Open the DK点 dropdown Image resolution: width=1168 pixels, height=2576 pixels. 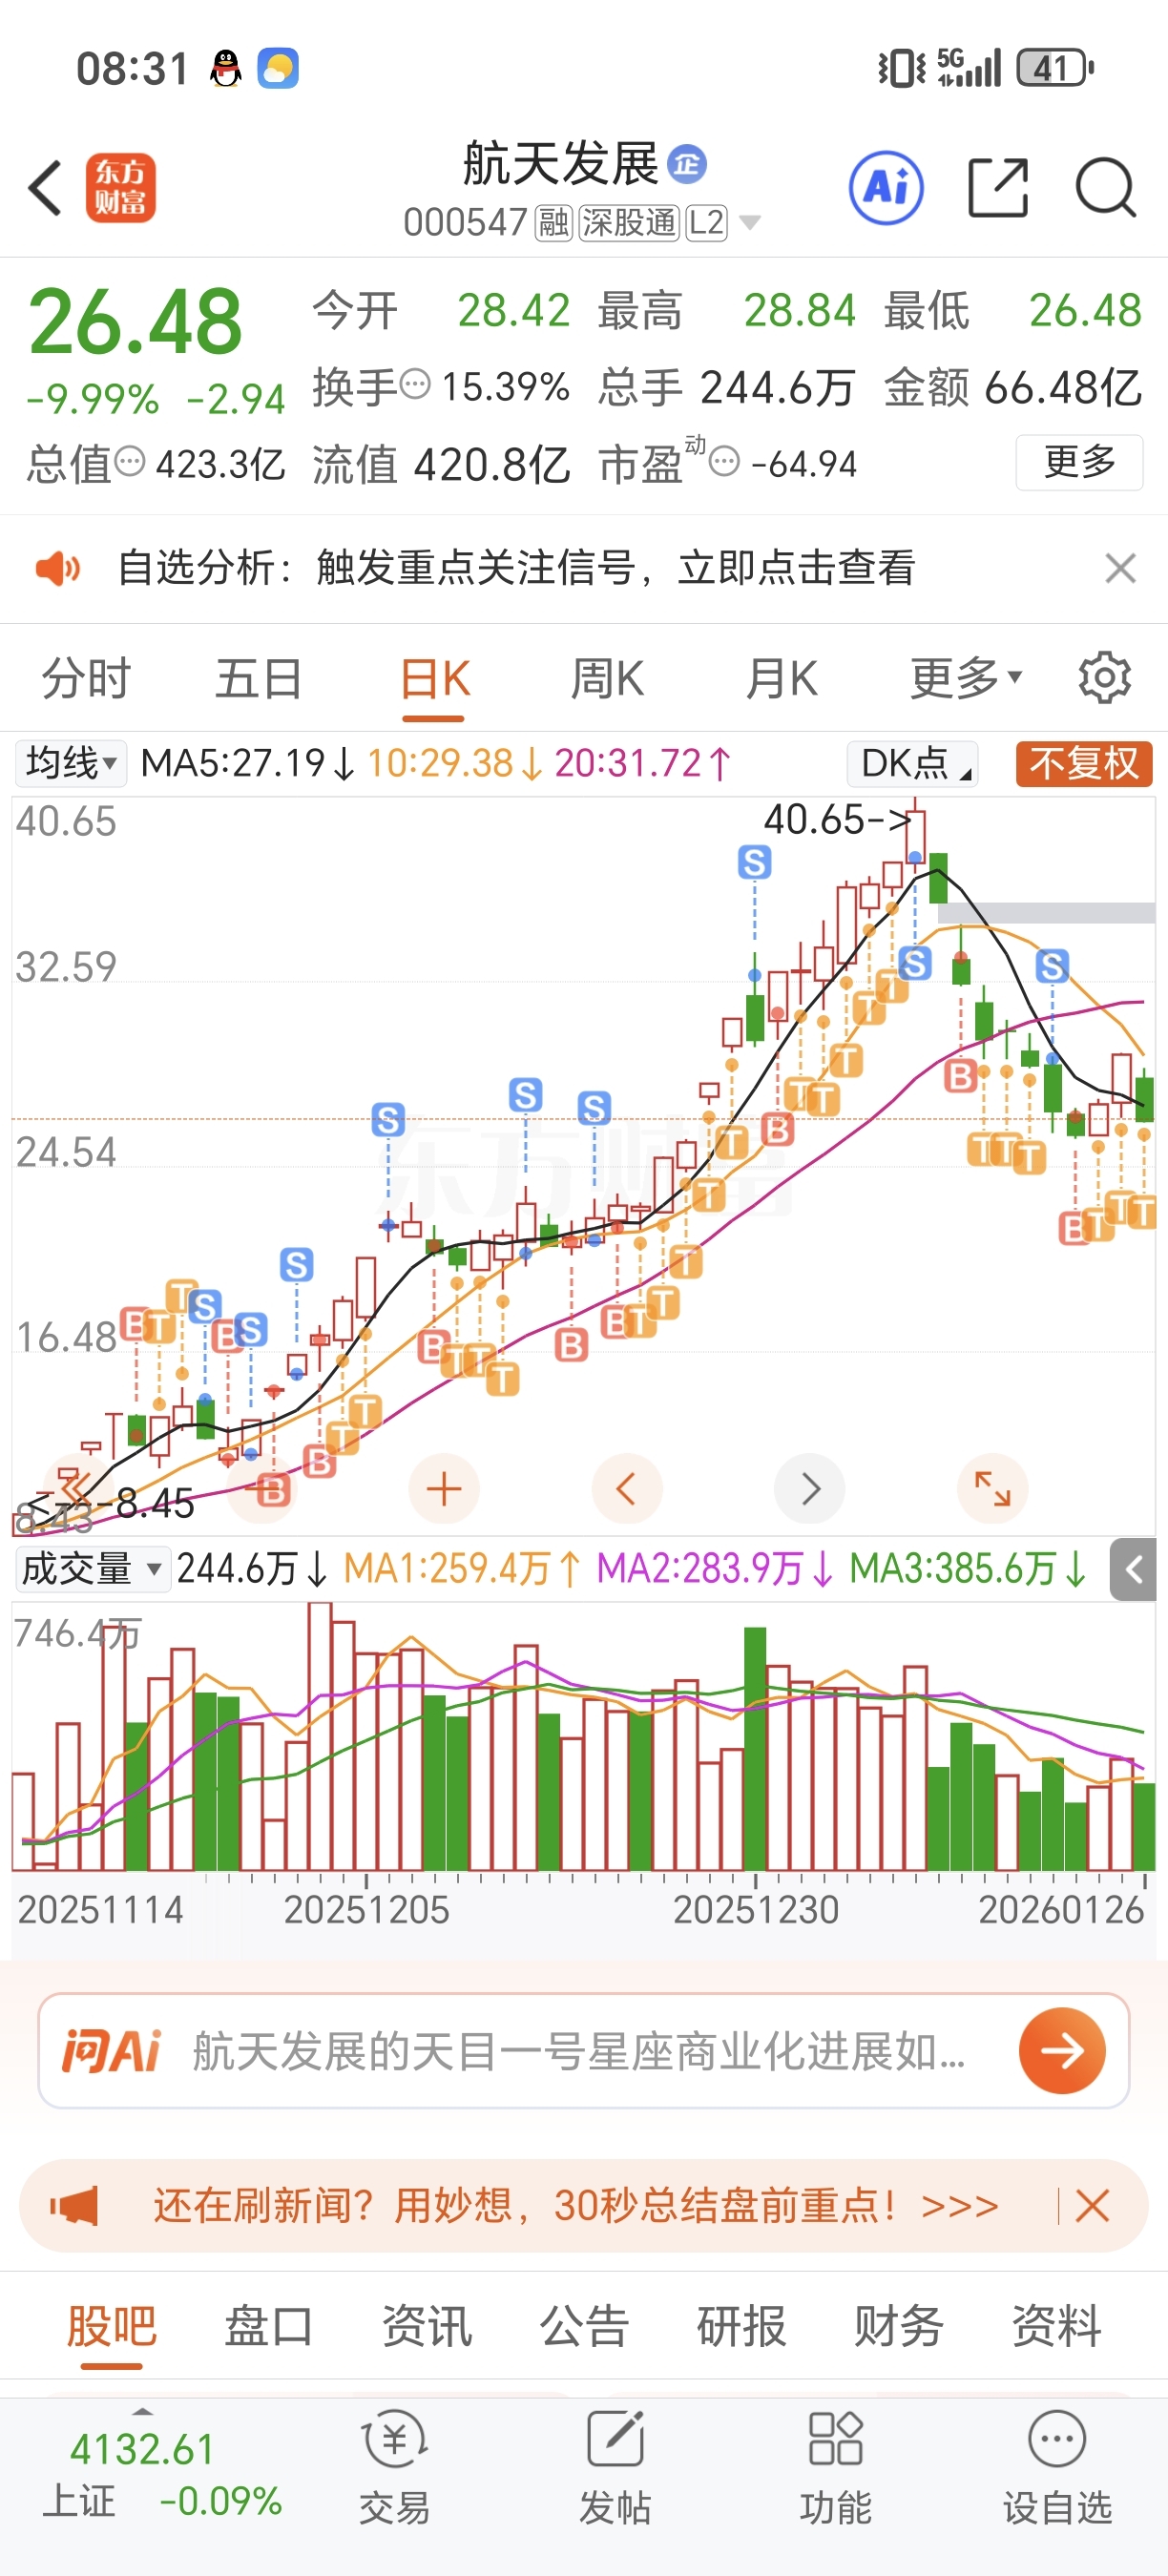(912, 763)
